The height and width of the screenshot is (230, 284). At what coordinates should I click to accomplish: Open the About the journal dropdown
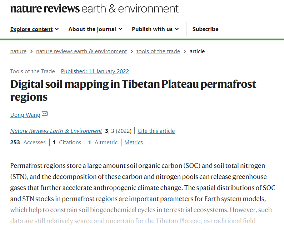click(x=95, y=29)
